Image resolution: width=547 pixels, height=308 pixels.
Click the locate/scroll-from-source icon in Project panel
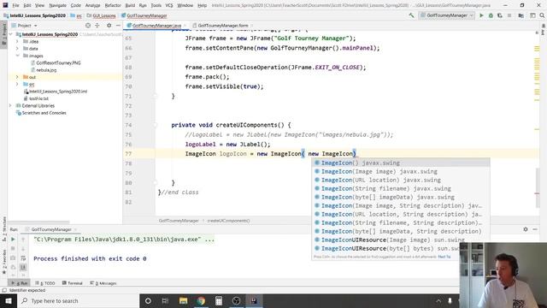(88, 26)
